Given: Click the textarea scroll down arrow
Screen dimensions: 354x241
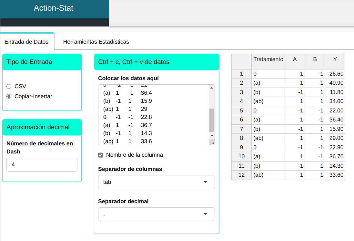Looking at the screenshot, I should pos(212,135).
